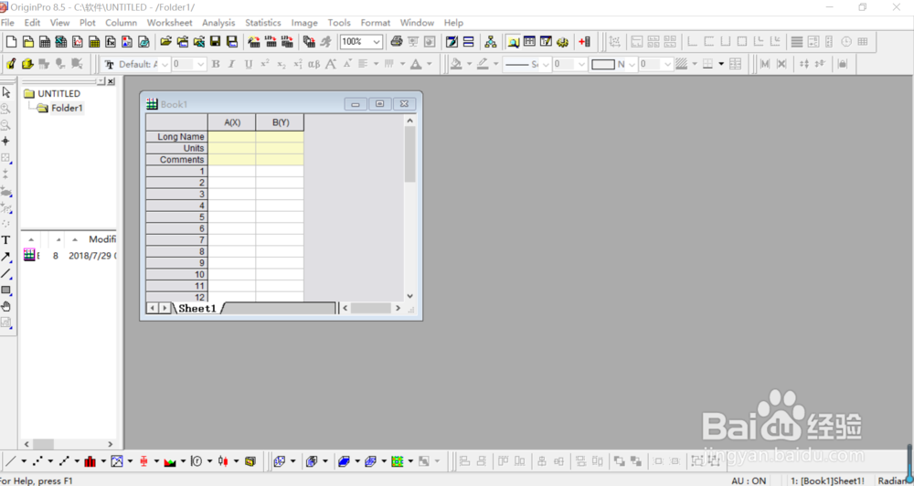Viewport: 914px width, 486px height.
Task: Open the line style dropdown
Action: click(x=546, y=64)
